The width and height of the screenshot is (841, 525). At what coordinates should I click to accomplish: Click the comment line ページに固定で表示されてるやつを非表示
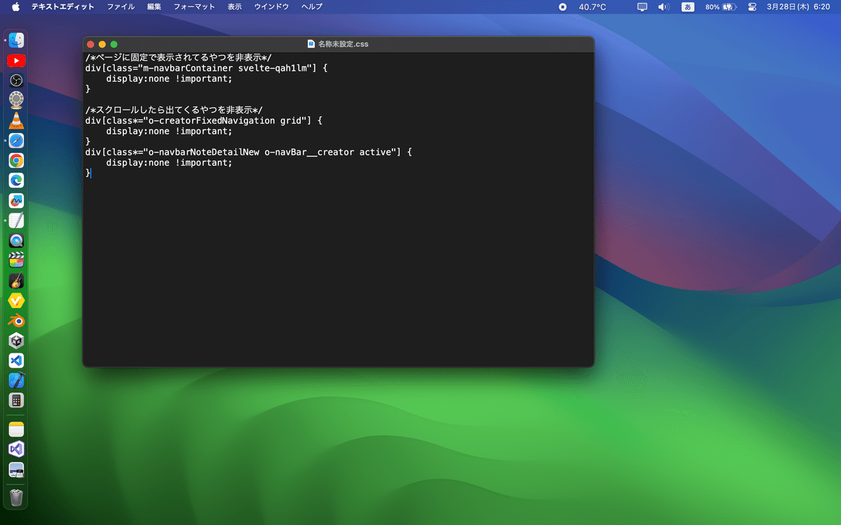click(179, 57)
